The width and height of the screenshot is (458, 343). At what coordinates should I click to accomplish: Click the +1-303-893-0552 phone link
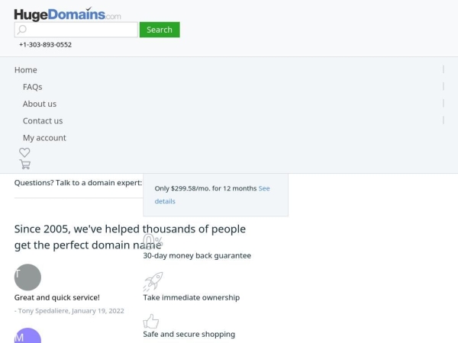point(45,45)
